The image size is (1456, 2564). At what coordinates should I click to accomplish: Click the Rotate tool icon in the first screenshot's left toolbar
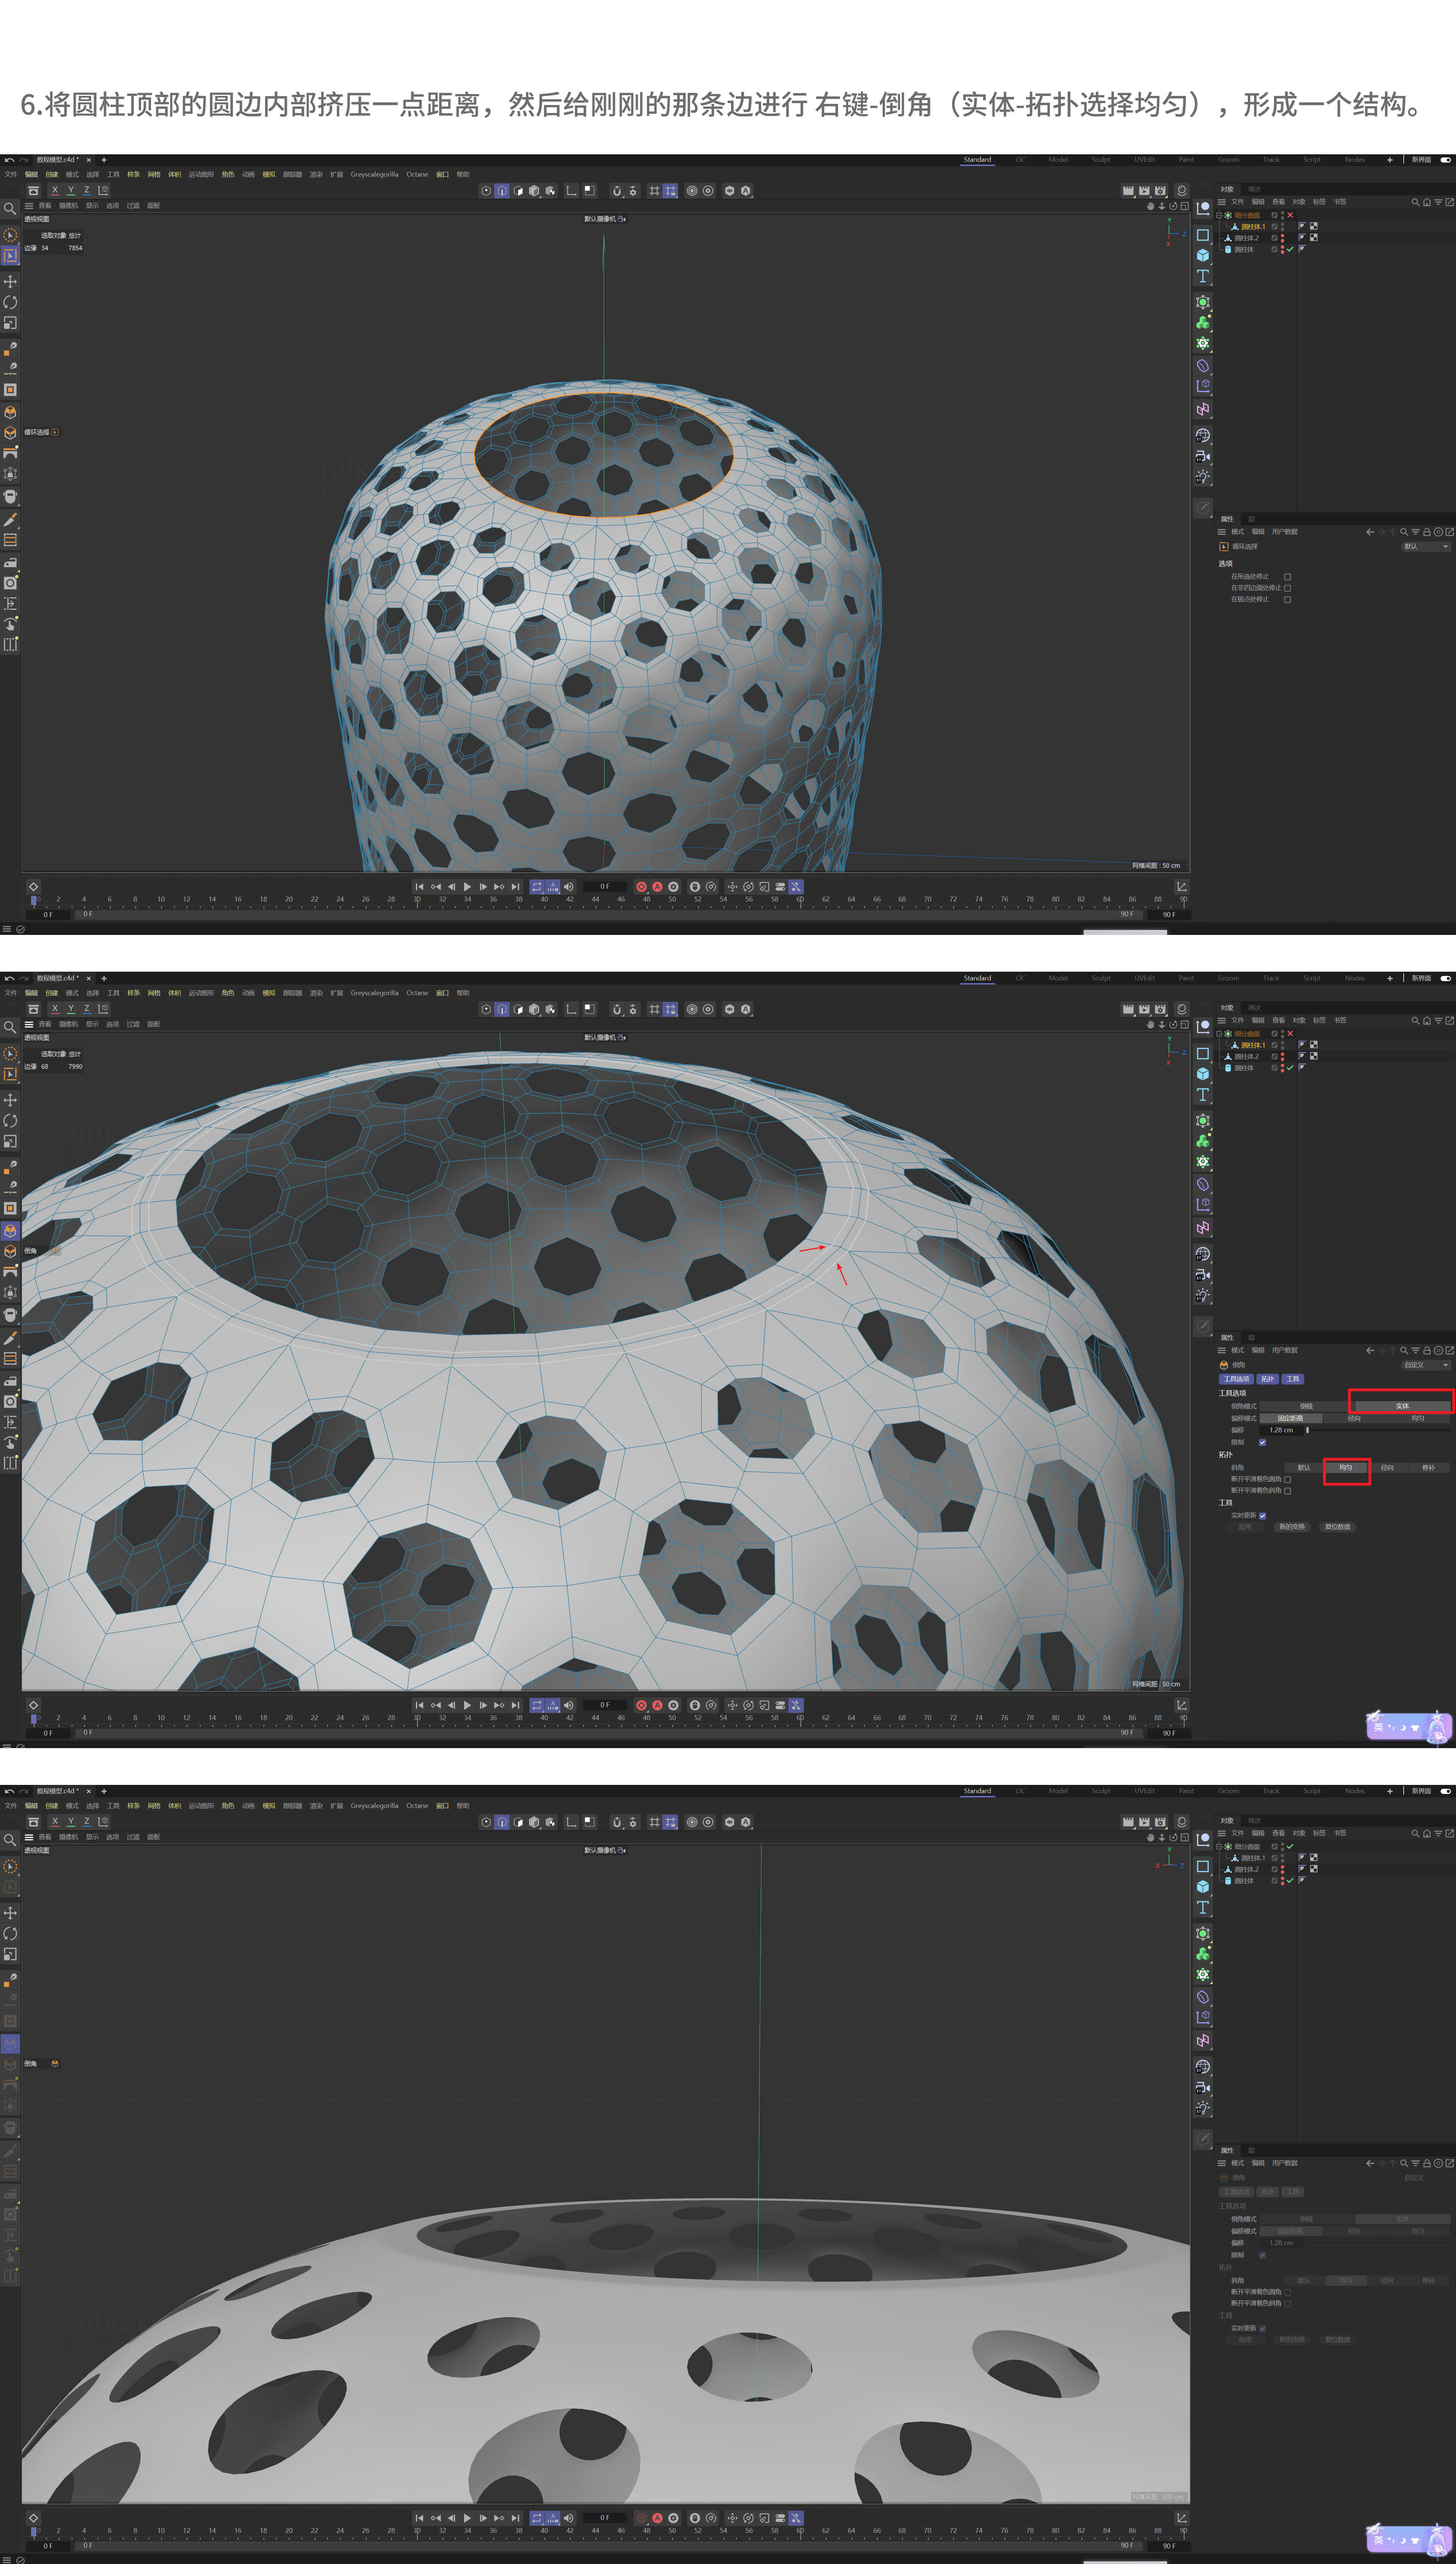(10, 302)
